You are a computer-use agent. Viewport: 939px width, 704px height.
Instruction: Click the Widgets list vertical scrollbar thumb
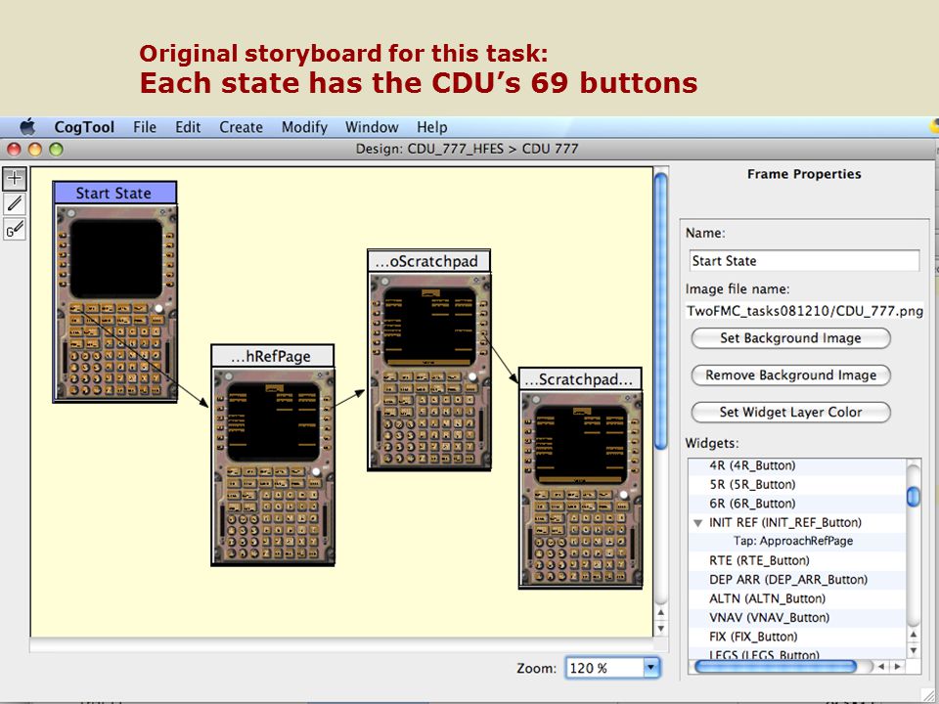tap(914, 497)
